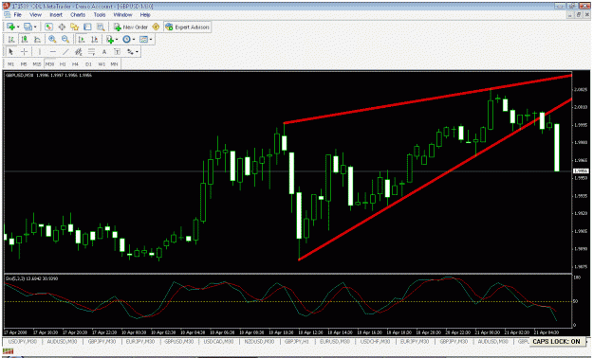
Task: Toggle the Terminal window icon
Action: click(x=87, y=27)
